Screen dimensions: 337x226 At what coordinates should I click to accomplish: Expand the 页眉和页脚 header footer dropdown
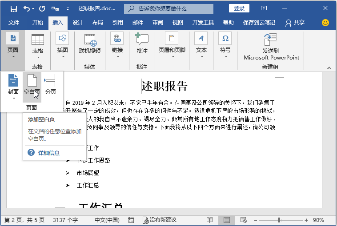click(173, 57)
